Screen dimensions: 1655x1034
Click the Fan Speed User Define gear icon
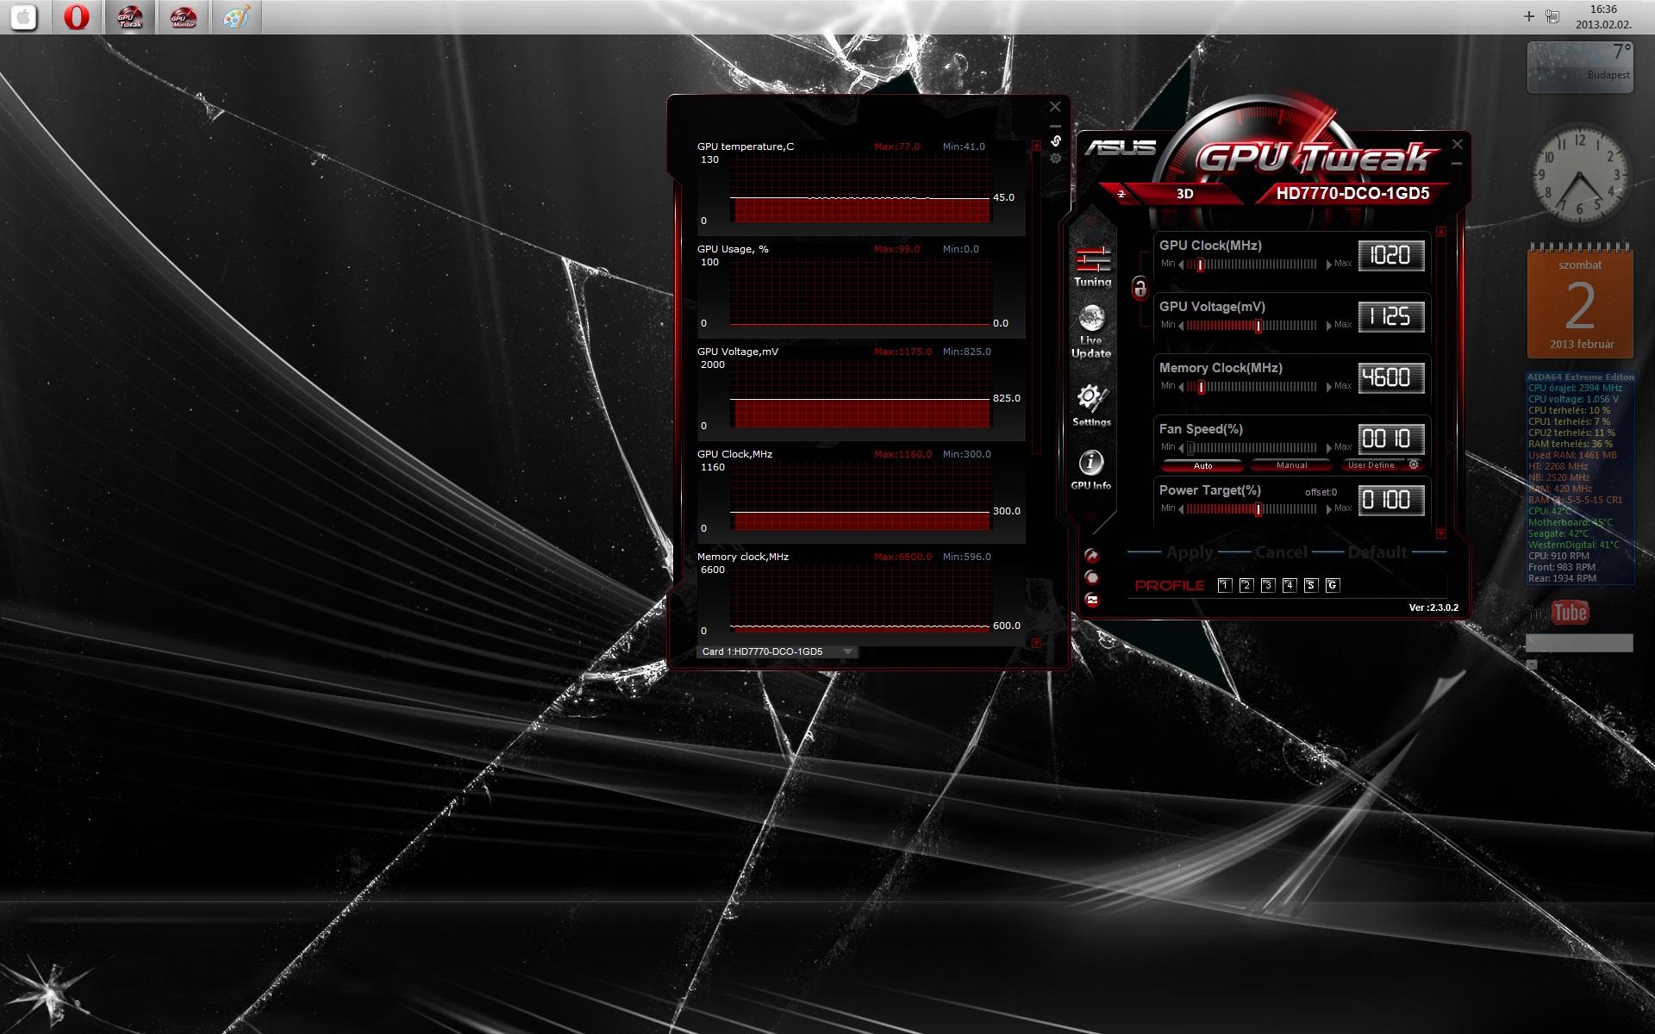(1413, 464)
